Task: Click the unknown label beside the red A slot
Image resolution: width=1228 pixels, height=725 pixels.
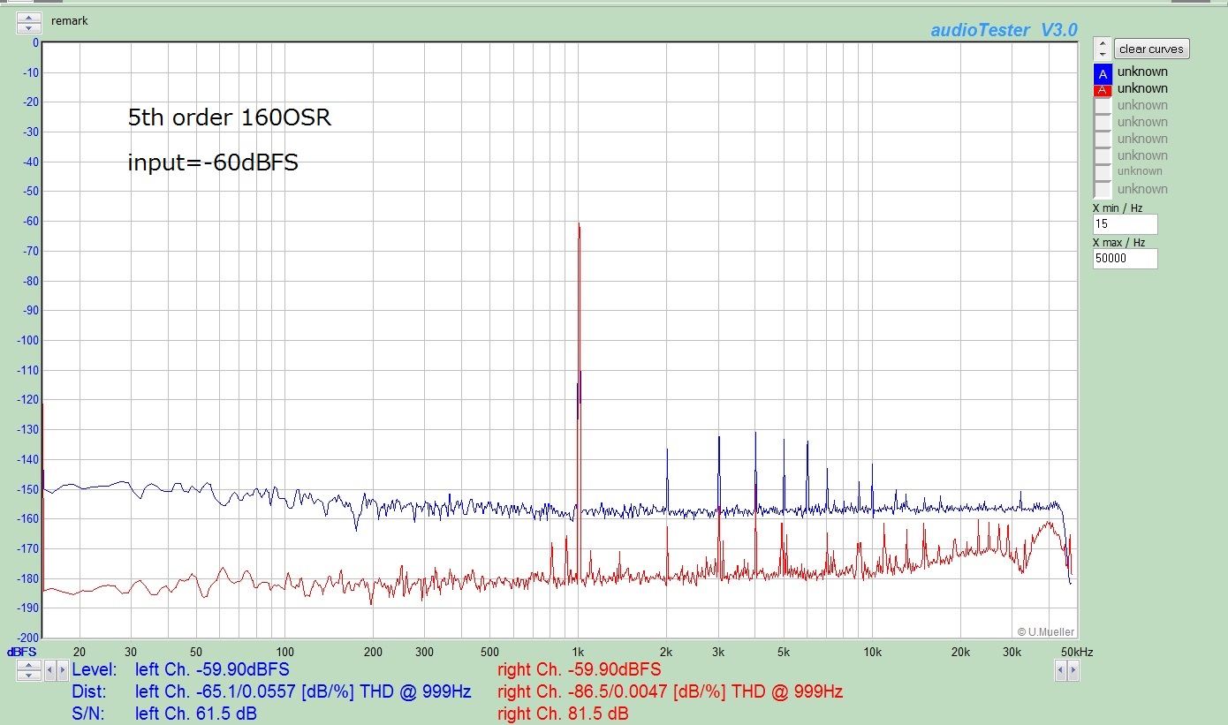Action: 1142,88
